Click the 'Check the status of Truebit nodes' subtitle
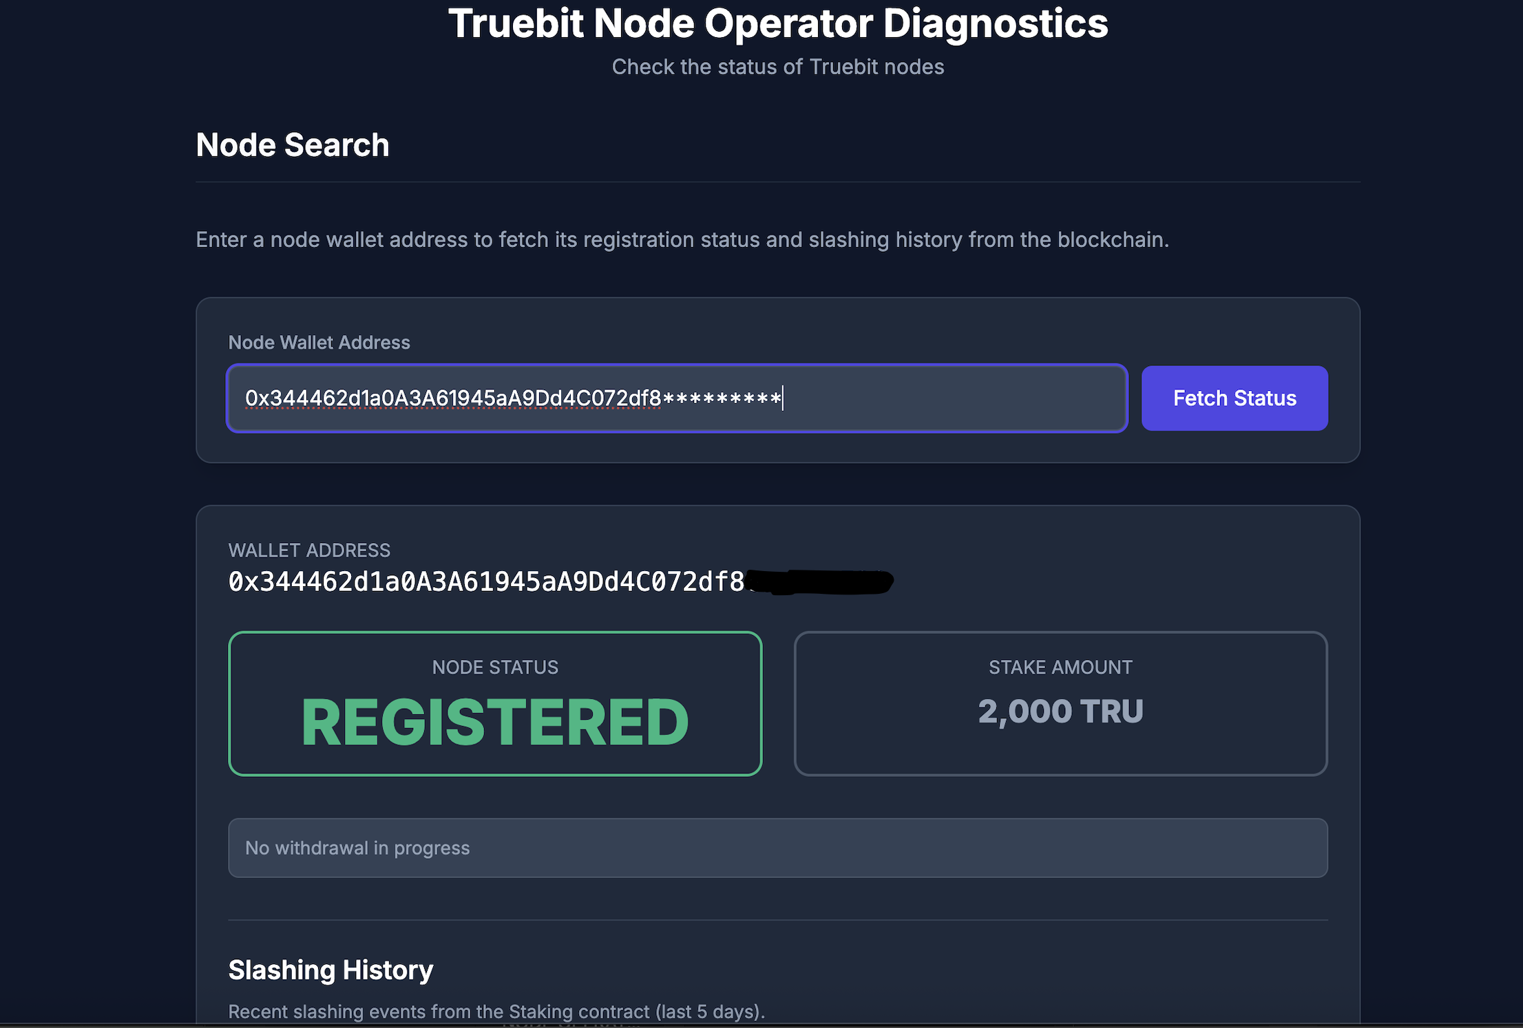The width and height of the screenshot is (1523, 1028). point(777,67)
